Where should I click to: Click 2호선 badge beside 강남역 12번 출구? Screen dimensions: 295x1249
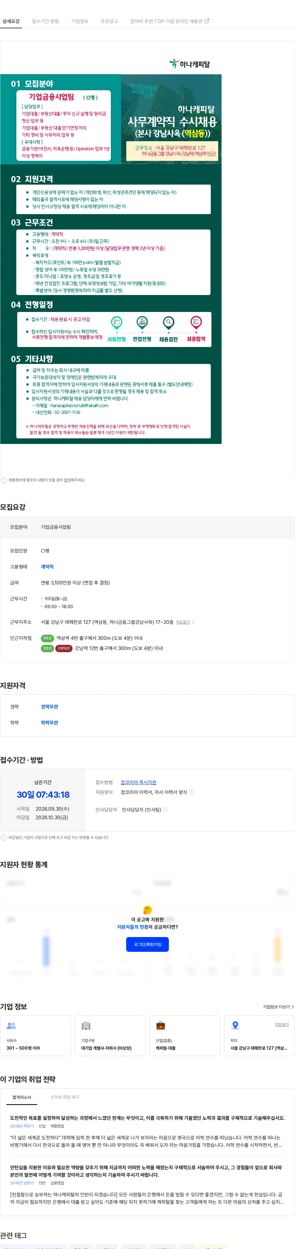point(47,648)
